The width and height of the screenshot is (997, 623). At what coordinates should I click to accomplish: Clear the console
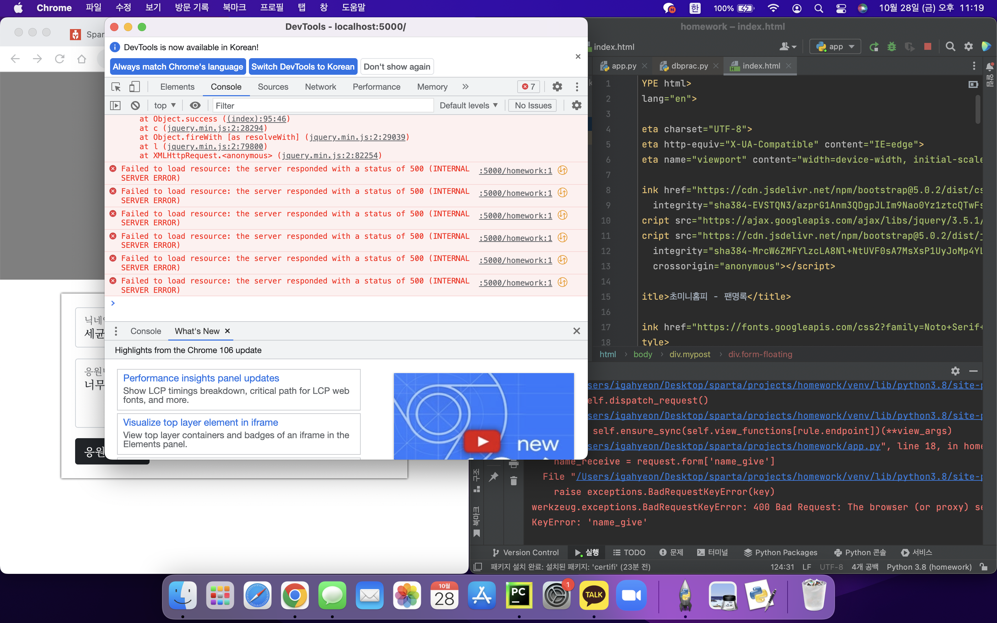pyautogui.click(x=135, y=106)
